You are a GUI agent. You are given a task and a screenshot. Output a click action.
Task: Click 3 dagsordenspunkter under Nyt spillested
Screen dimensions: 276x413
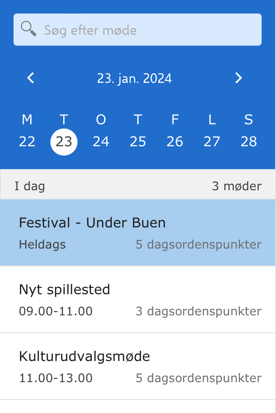pos(199,312)
